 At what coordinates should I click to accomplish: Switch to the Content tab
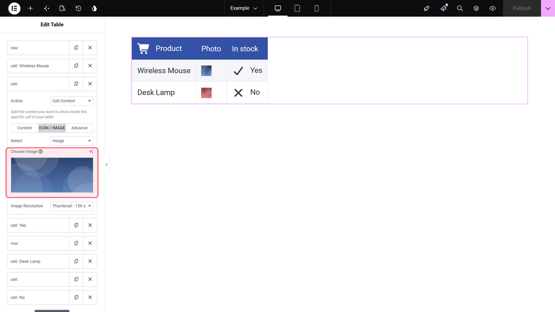pyautogui.click(x=25, y=128)
